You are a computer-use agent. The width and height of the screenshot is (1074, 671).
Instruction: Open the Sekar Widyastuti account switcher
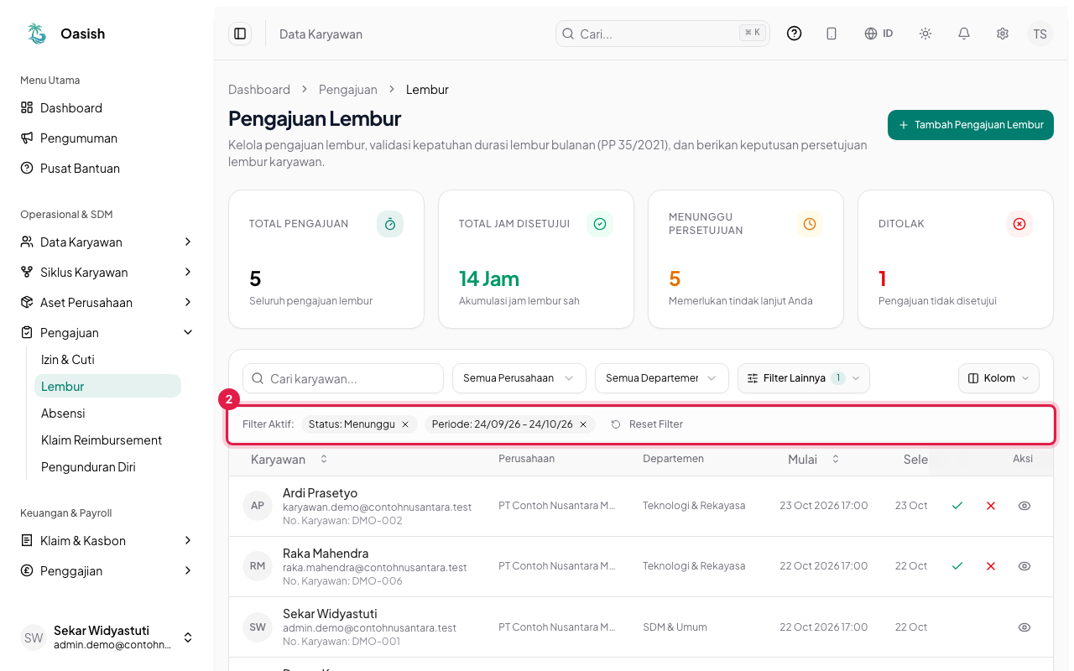point(107,637)
